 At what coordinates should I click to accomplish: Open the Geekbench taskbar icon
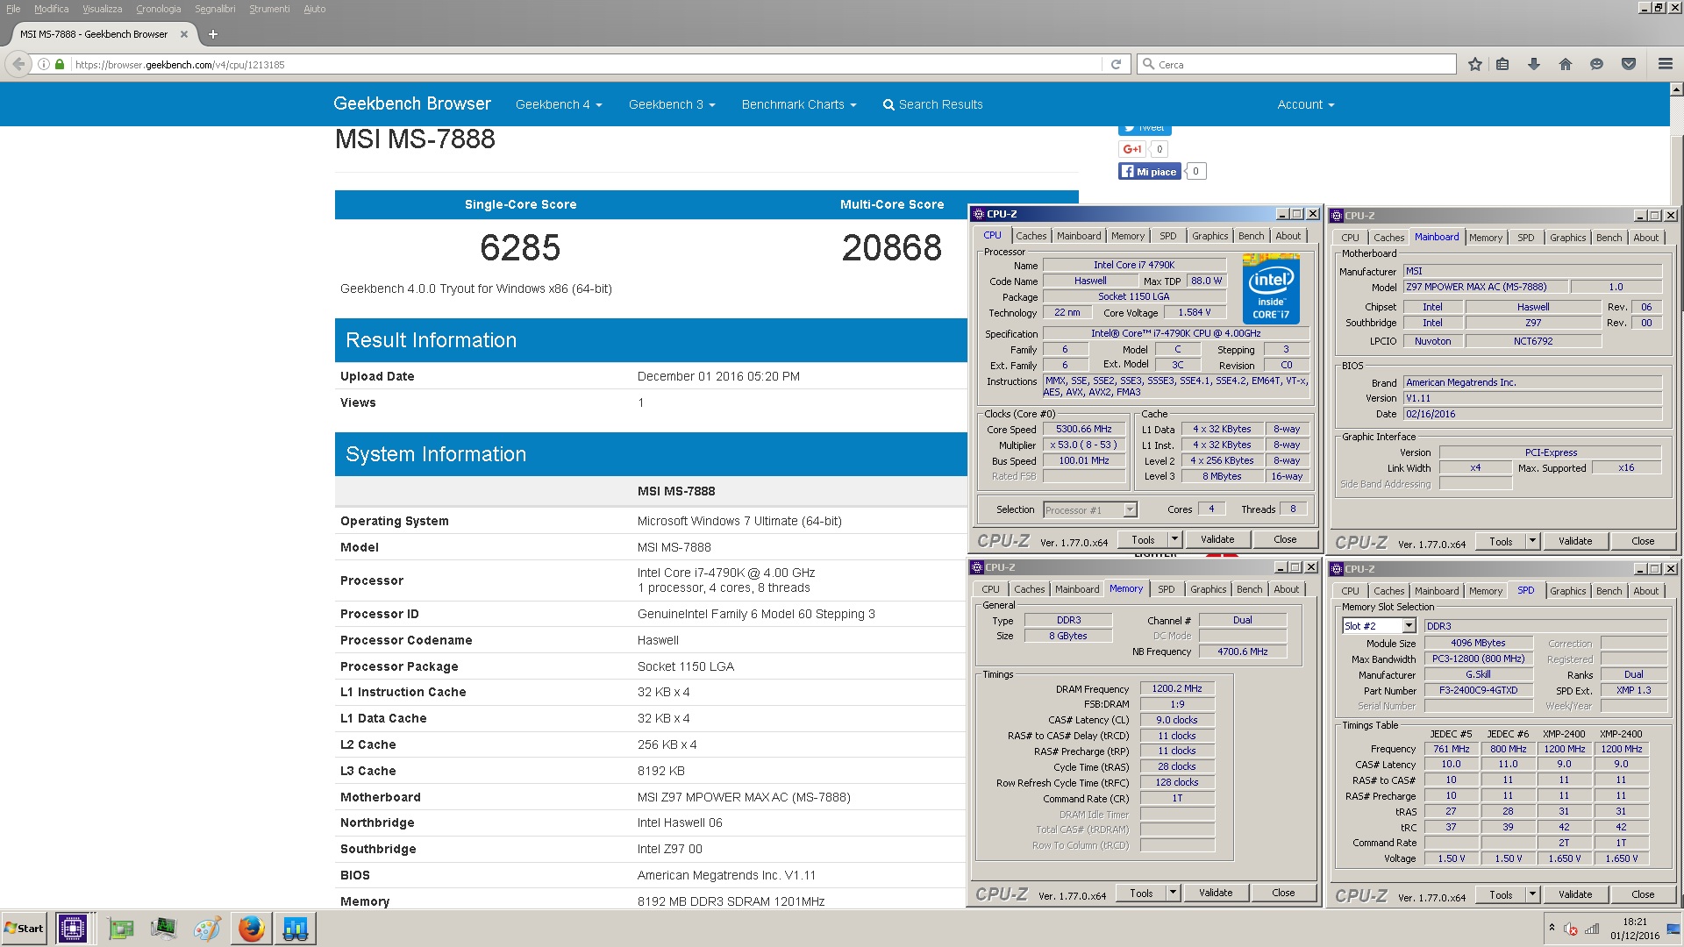click(295, 928)
